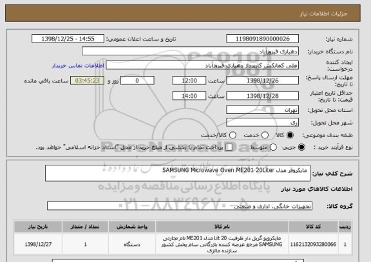Click the request creator field علی کمانکش
The width and height of the screenshot is (371, 262).
(202, 65)
